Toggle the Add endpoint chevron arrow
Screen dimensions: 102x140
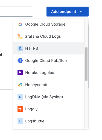pyautogui.click(x=81, y=12)
